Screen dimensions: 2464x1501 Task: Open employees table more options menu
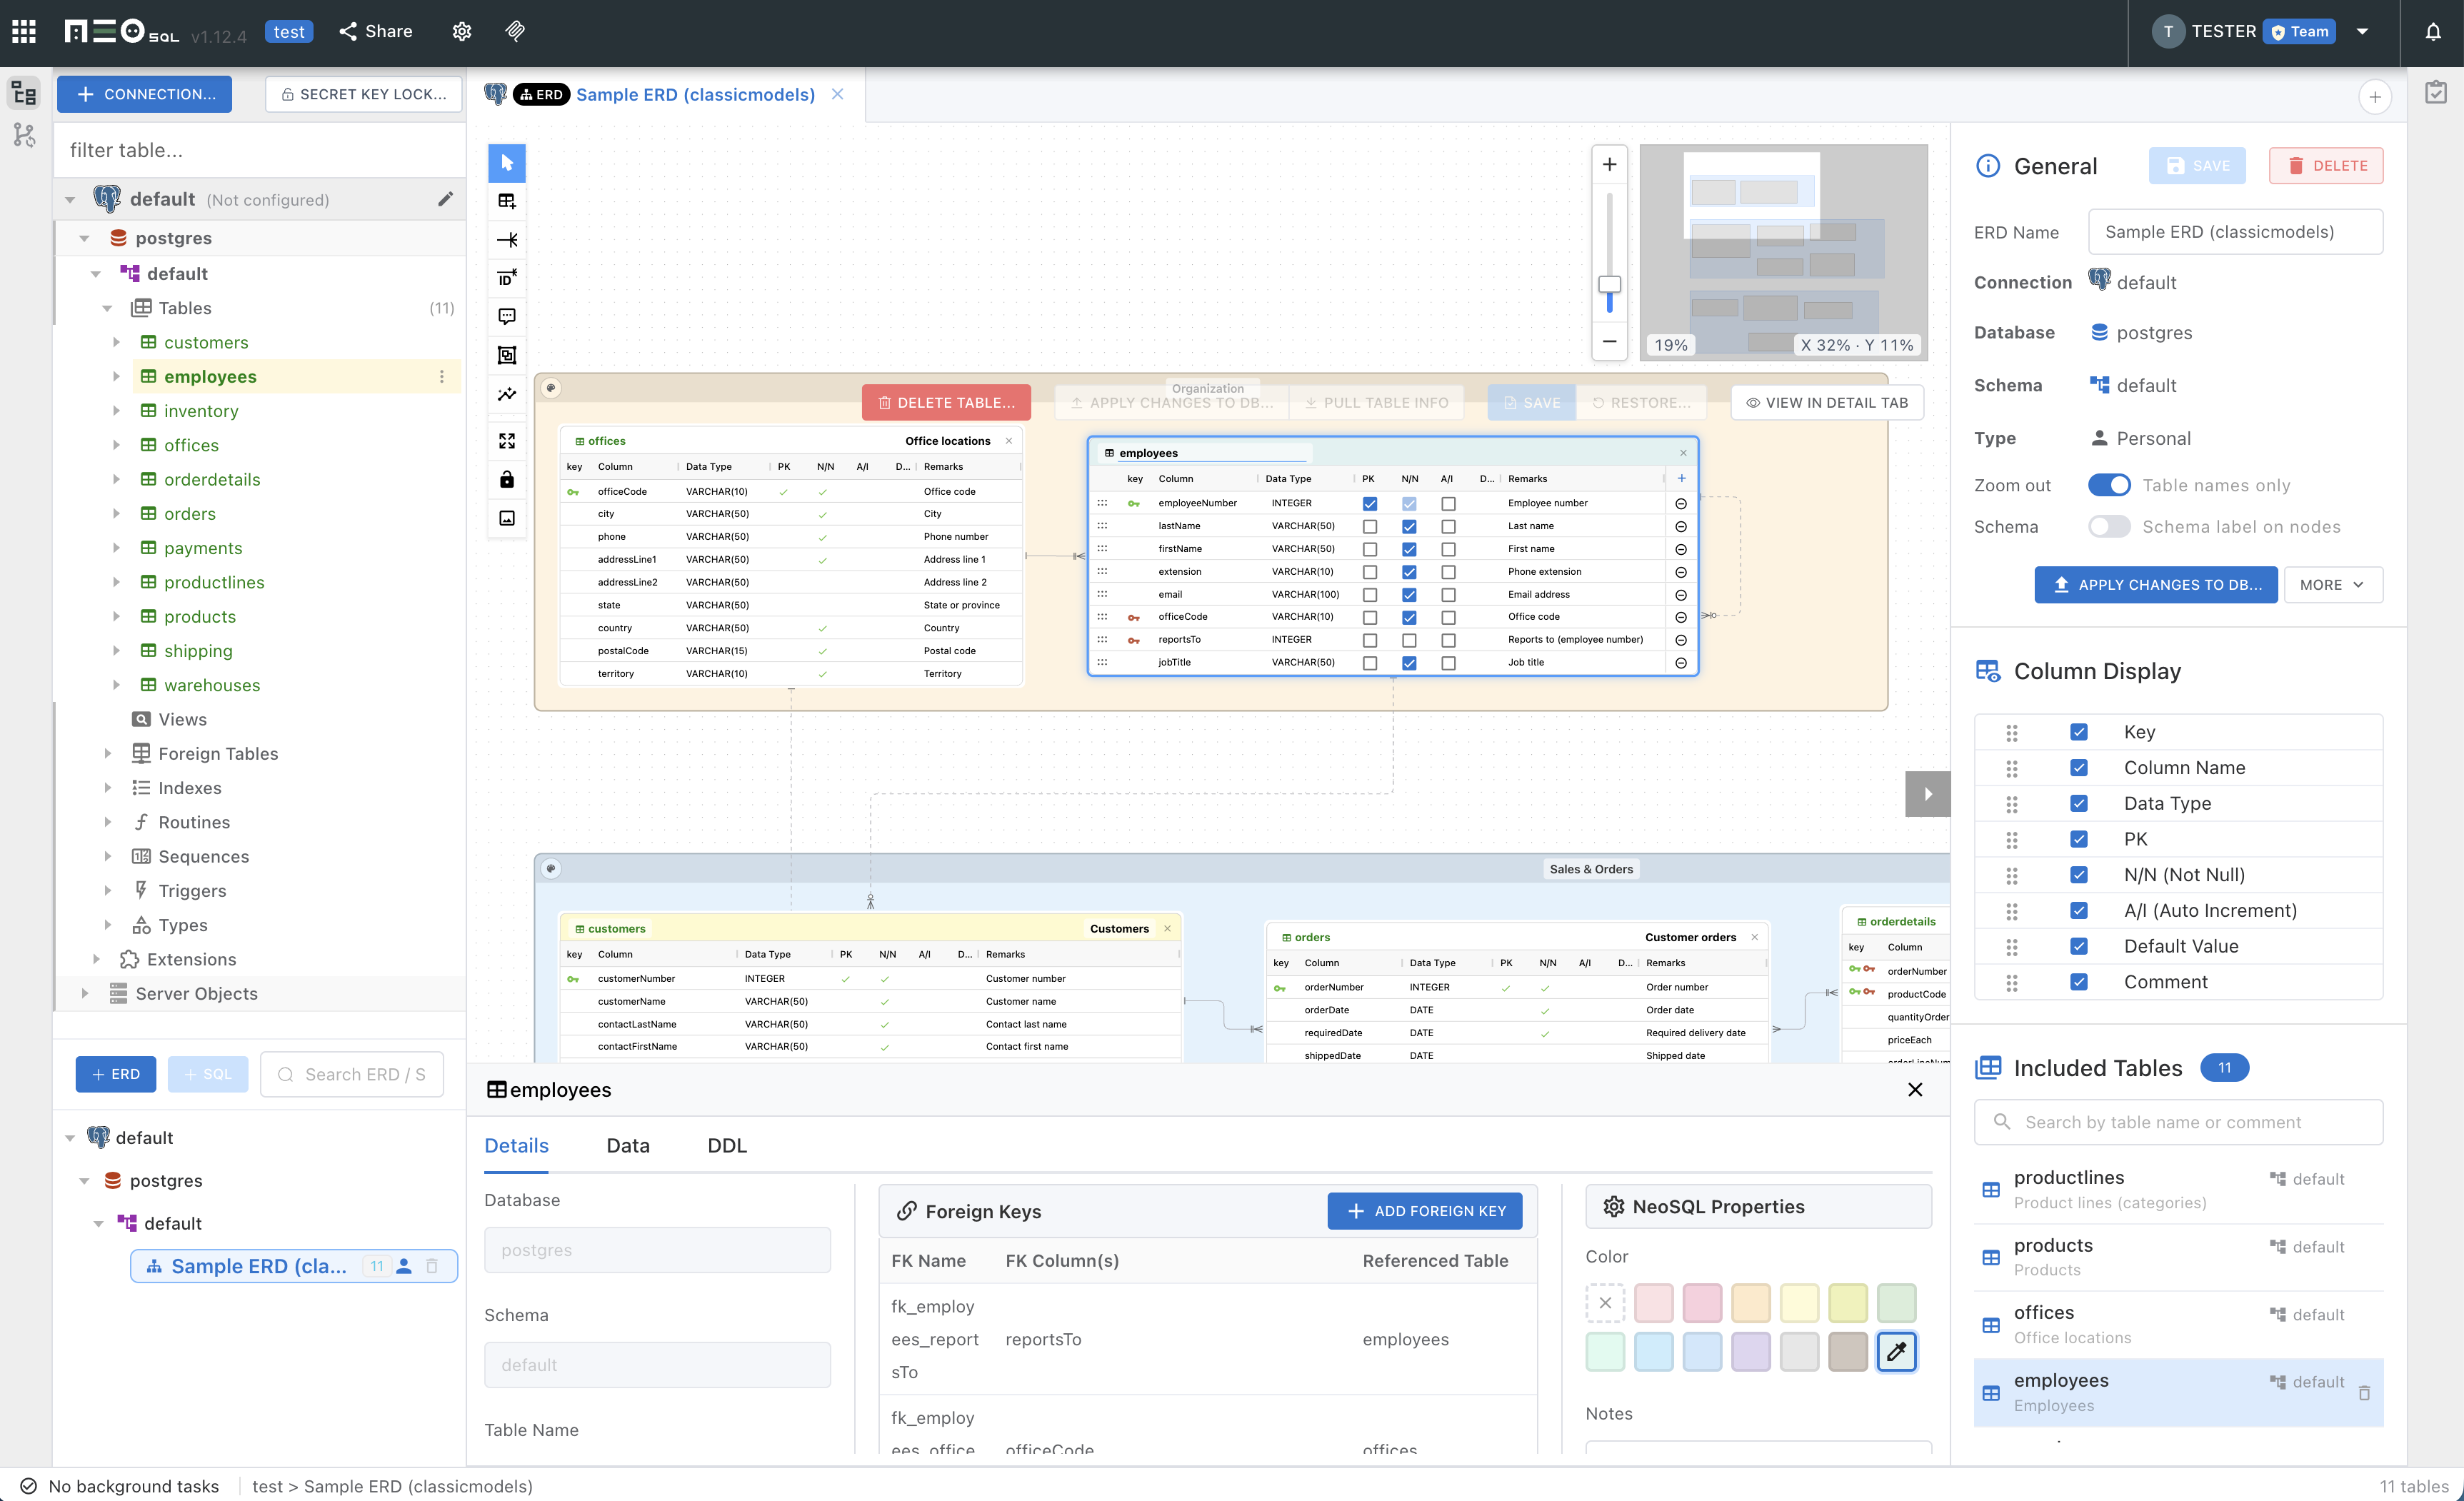[441, 376]
